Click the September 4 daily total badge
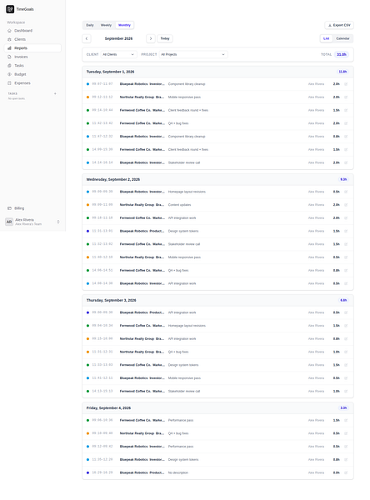 343,408
